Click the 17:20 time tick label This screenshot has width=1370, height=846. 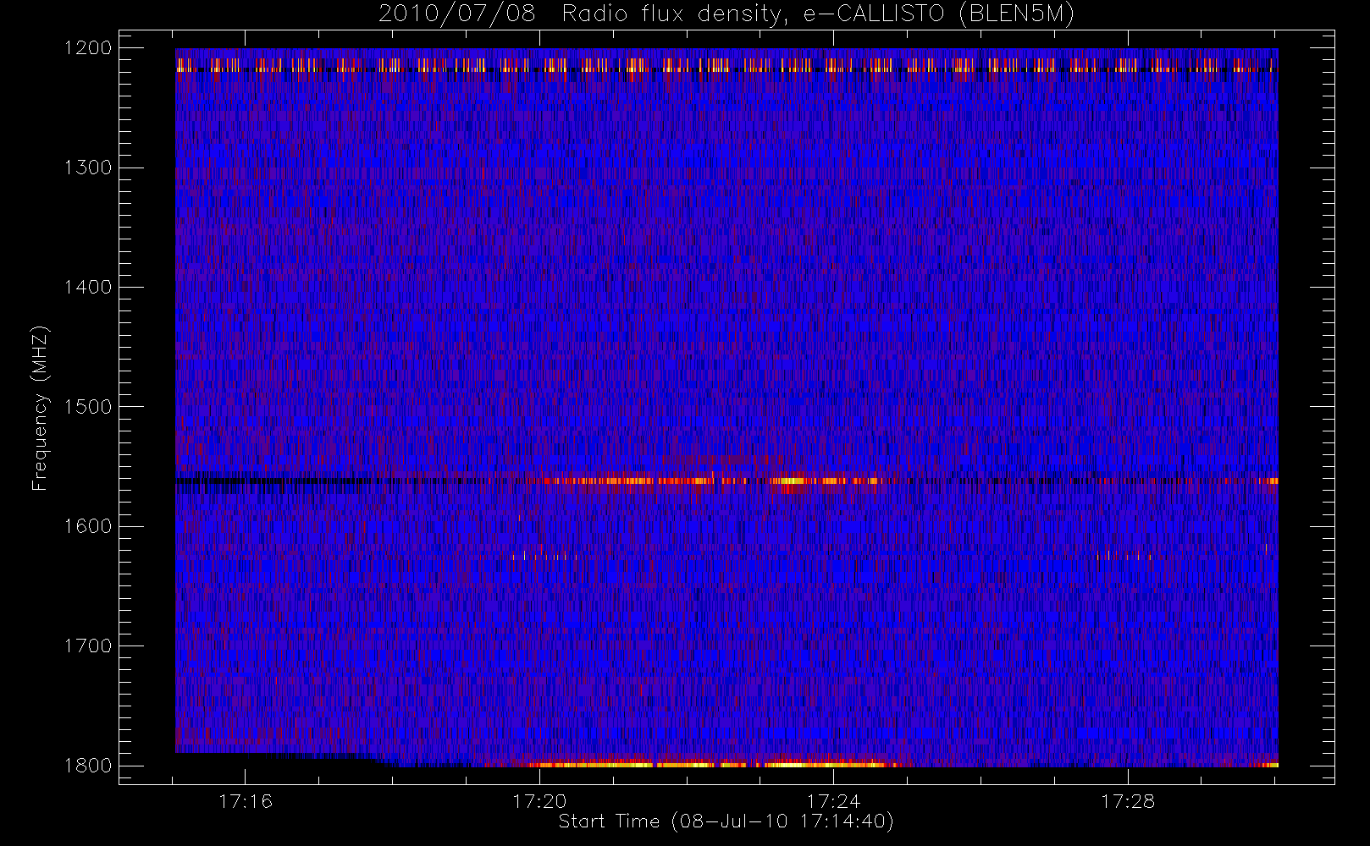(539, 801)
